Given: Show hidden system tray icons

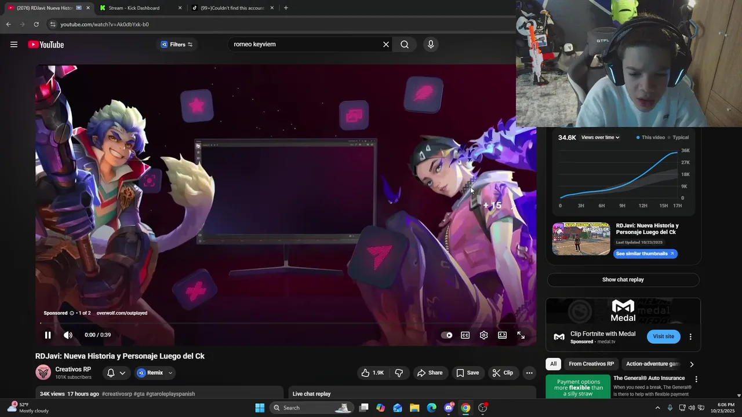Looking at the screenshot, I should [657, 408].
